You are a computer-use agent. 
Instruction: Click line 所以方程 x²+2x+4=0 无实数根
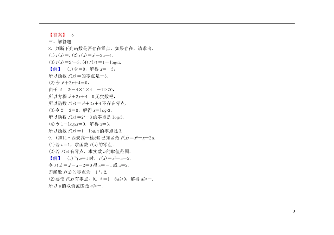pyautogui.click(x=82, y=97)
